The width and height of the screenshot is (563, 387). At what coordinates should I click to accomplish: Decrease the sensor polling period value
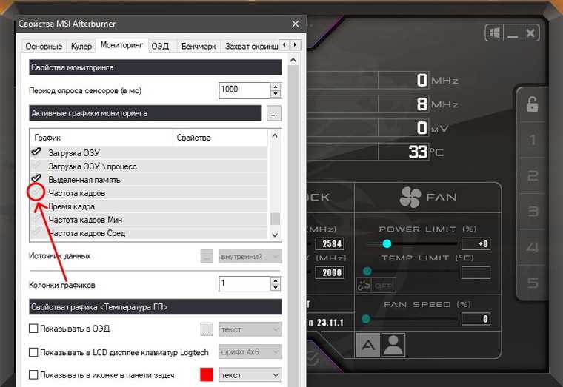[x=276, y=94]
